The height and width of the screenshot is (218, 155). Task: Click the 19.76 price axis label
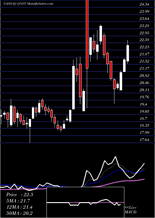[x=144, y=97]
